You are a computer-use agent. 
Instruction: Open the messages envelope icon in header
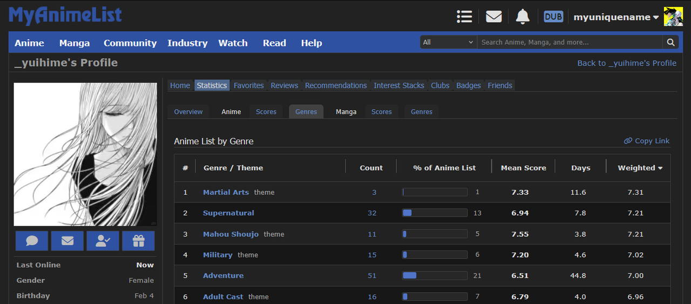point(493,17)
